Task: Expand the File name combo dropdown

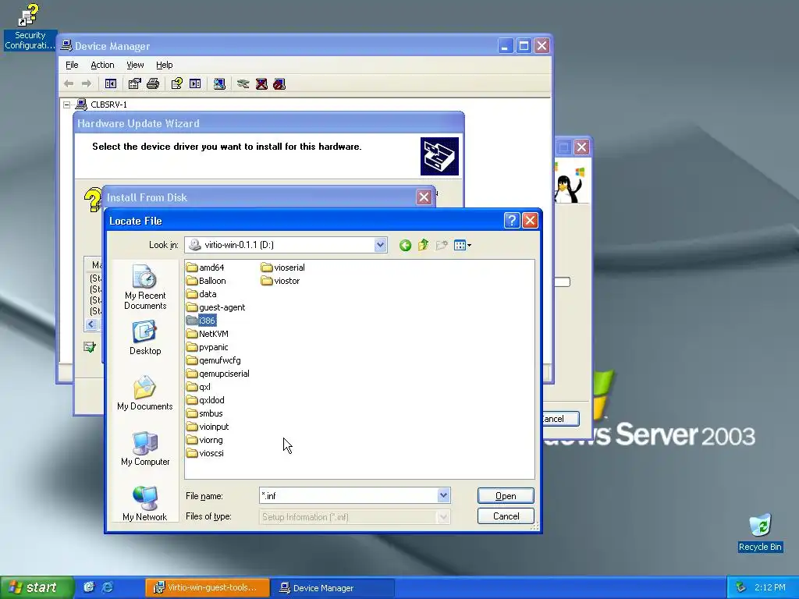Action: (443, 495)
